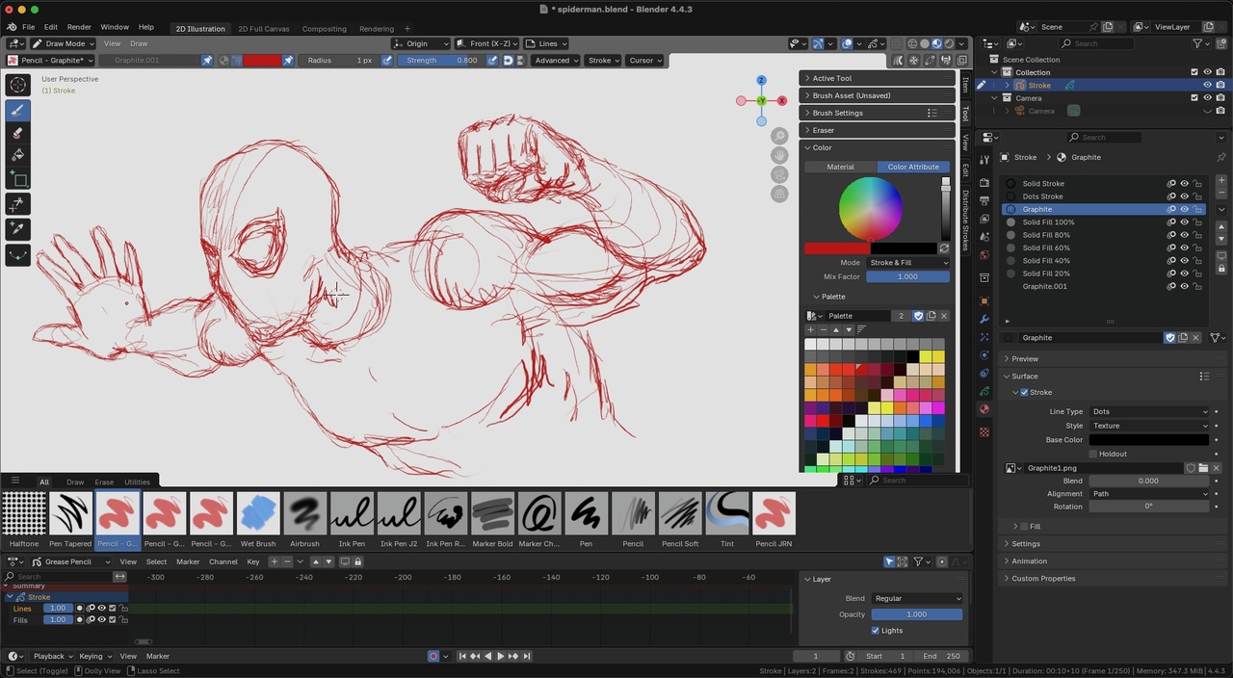Click the Base Color black swatch
The height and width of the screenshot is (678, 1233).
(1148, 440)
